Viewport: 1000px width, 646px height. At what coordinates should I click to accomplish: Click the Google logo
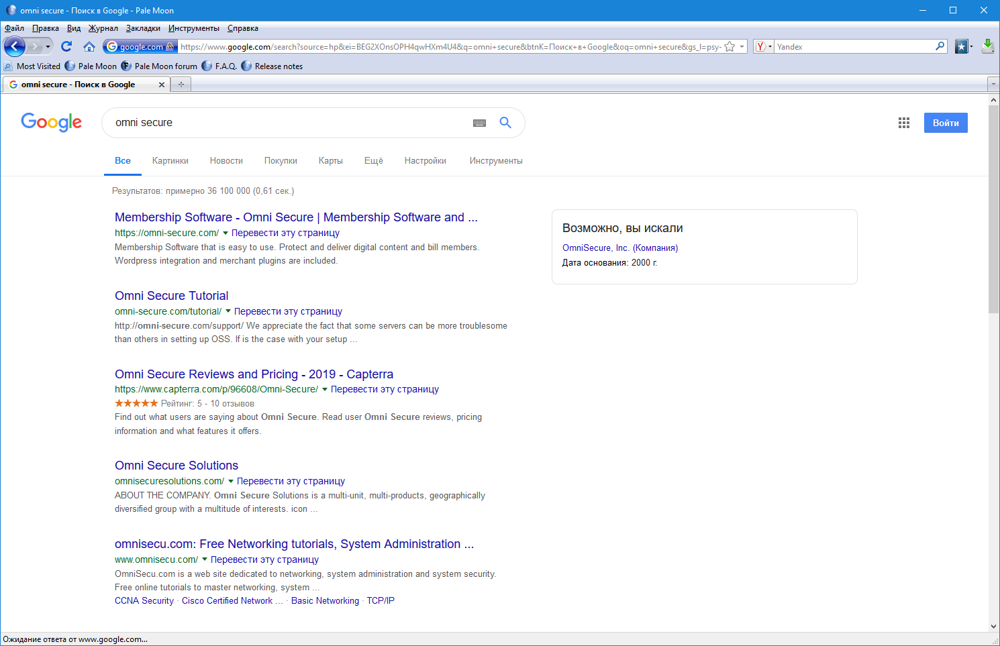click(52, 122)
